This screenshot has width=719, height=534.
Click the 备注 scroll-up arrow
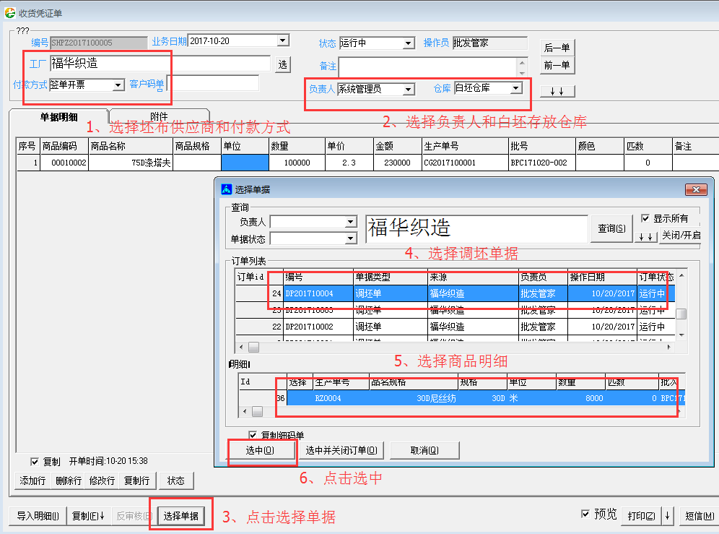point(522,62)
